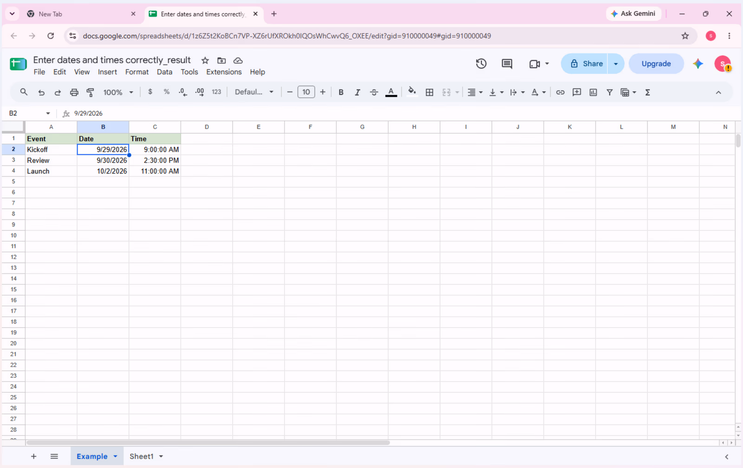Open the Data menu

tap(164, 72)
